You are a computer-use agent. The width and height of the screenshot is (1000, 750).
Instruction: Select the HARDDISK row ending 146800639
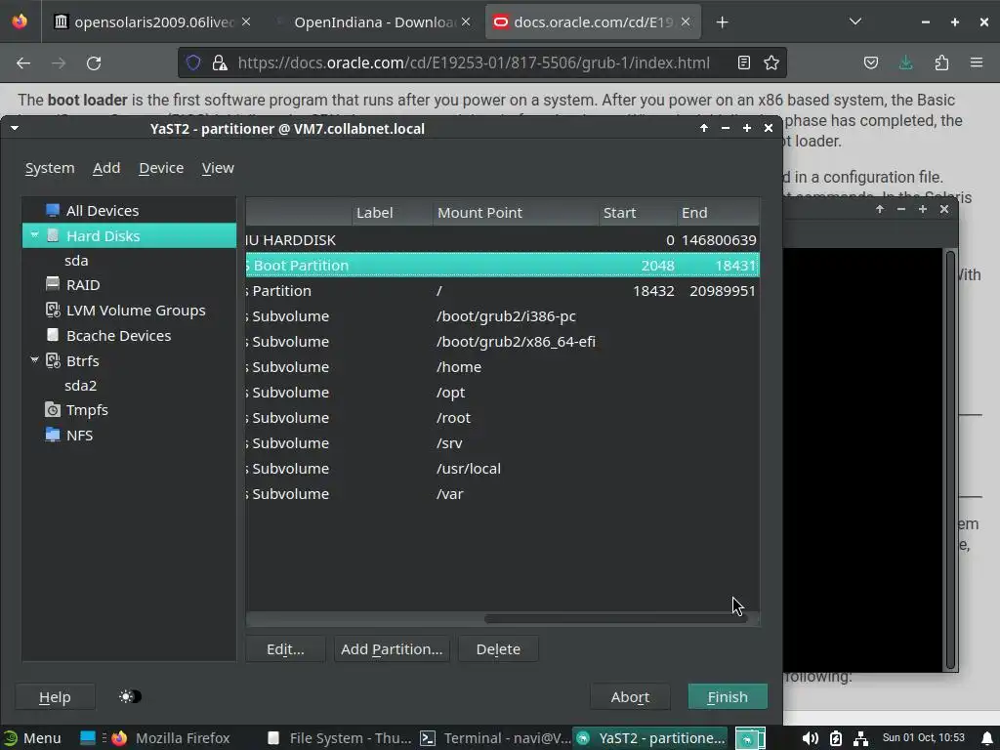click(x=503, y=240)
